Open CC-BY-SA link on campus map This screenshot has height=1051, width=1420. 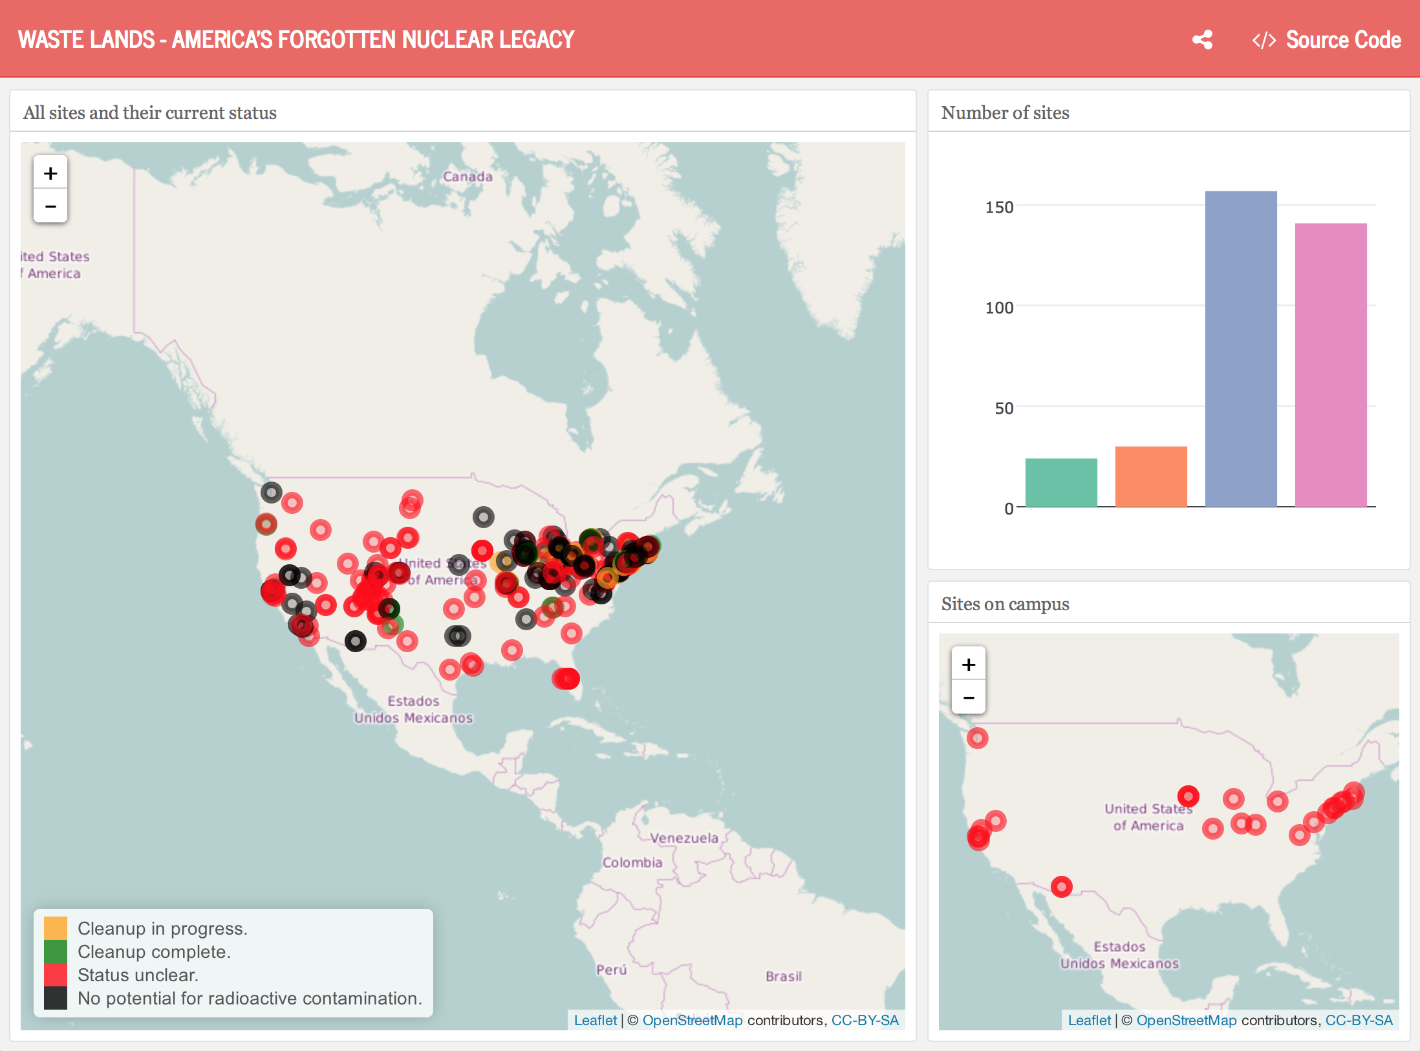click(x=1359, y=1020)
